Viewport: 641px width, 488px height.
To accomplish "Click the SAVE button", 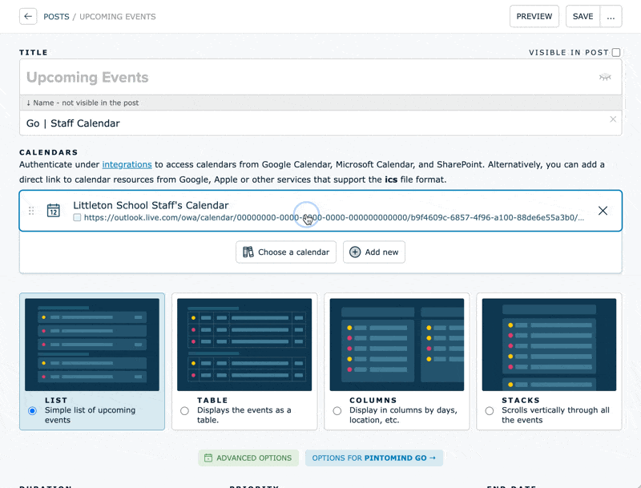I will click(x=583, y=16).
